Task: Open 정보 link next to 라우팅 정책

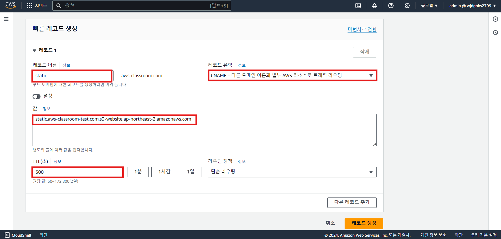Action: pos(242,162)
